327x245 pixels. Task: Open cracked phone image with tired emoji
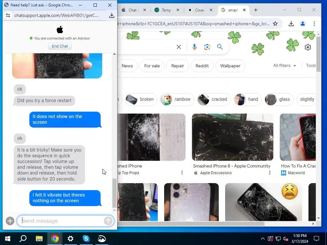pyautogui.click(x=263, y=202)
